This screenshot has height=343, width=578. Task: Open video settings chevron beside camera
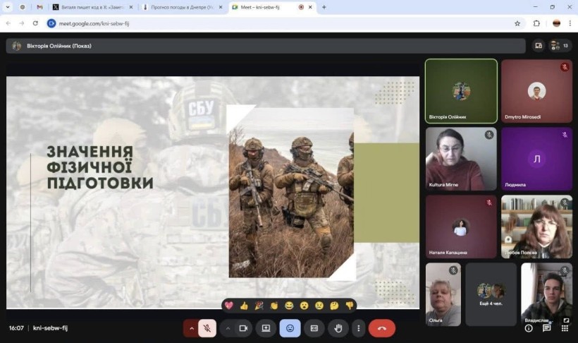(x=228, y=328)
